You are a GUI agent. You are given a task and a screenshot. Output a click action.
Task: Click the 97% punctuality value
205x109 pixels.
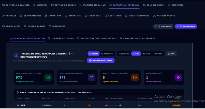19,78
